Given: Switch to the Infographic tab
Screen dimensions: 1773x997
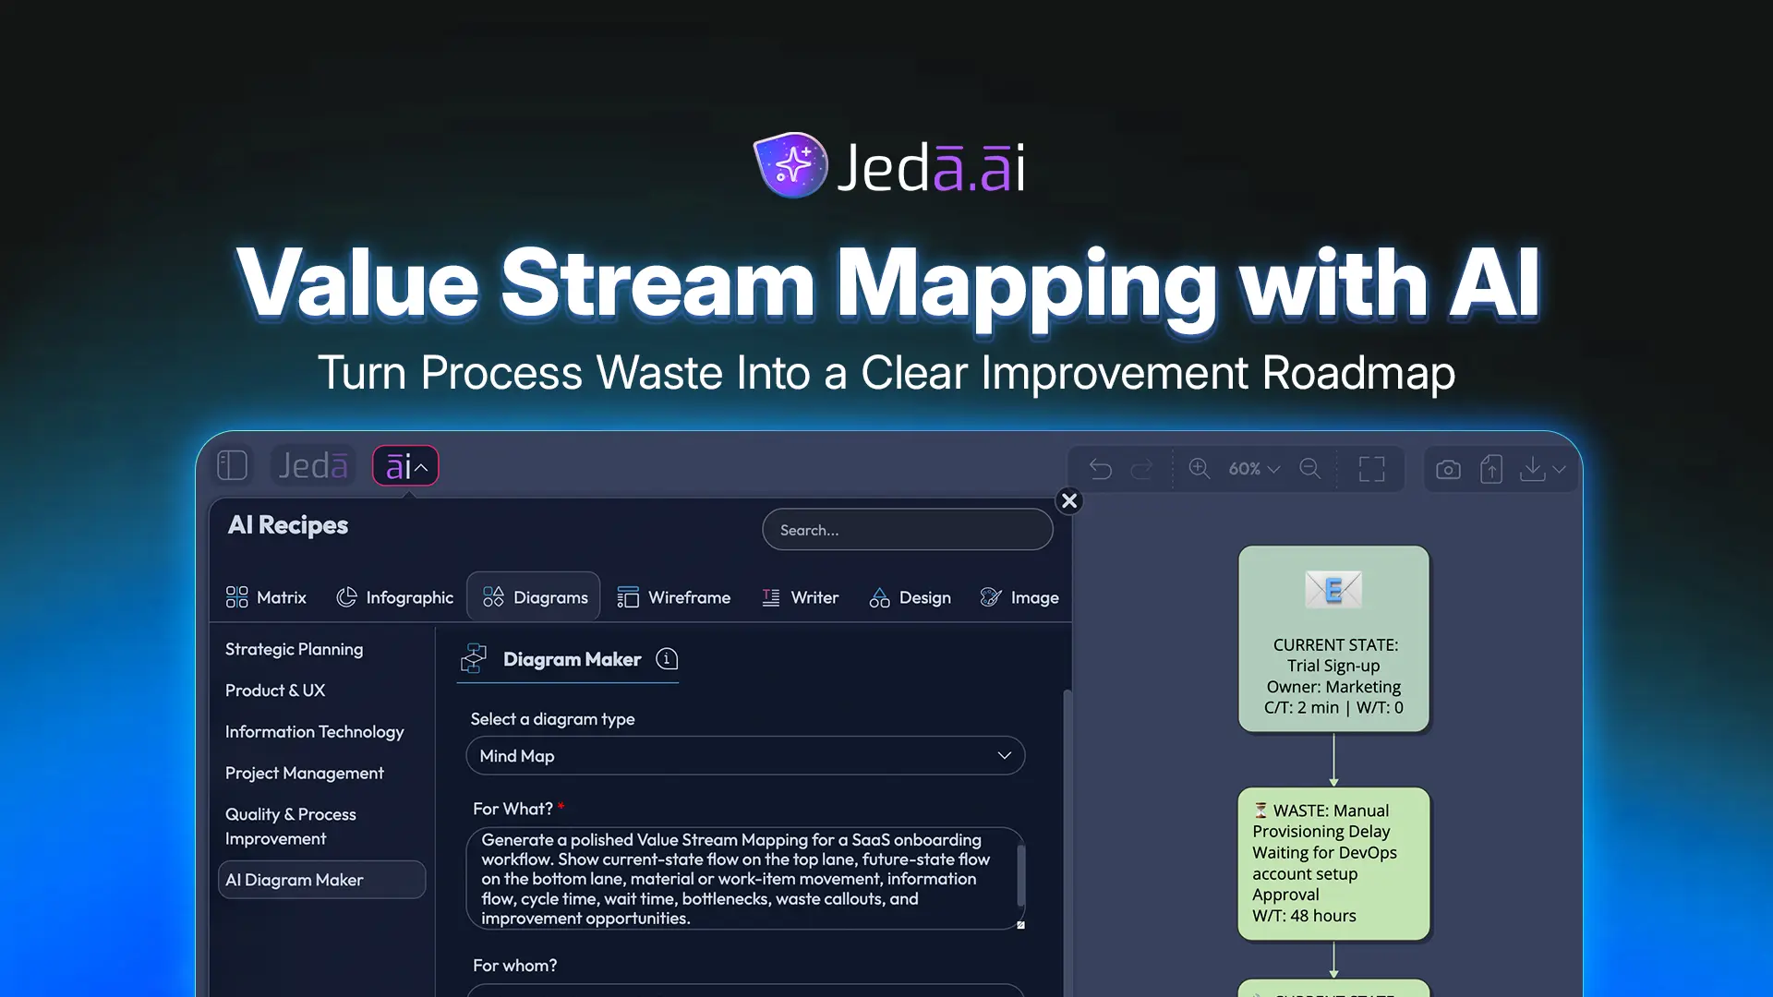Looking at the screenshot, I should (395, 597).
